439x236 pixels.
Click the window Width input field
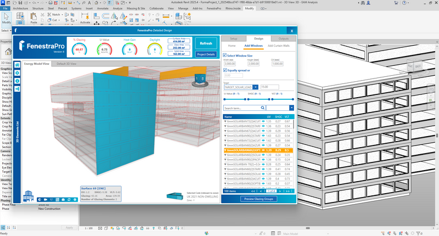pos(229,64)
